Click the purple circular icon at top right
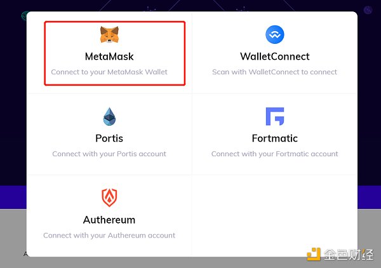 [368, 10]
